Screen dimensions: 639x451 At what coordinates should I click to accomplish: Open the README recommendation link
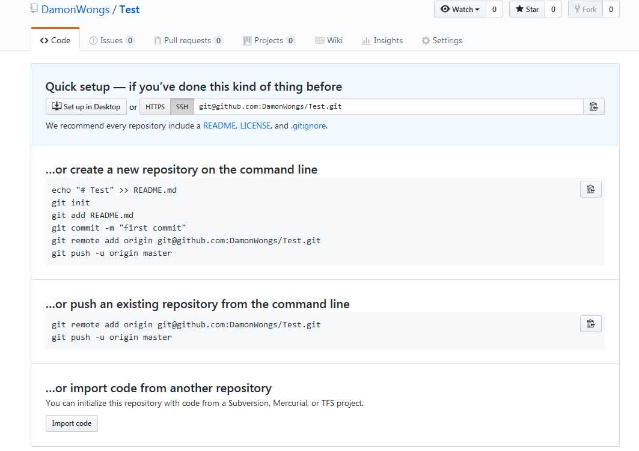pos(219,126)
